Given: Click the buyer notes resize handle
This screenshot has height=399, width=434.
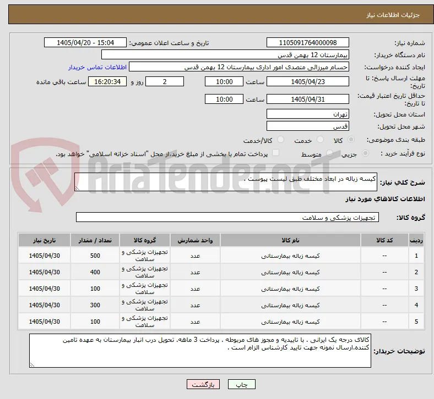Looking at the screenshot, I should [32, 364].
